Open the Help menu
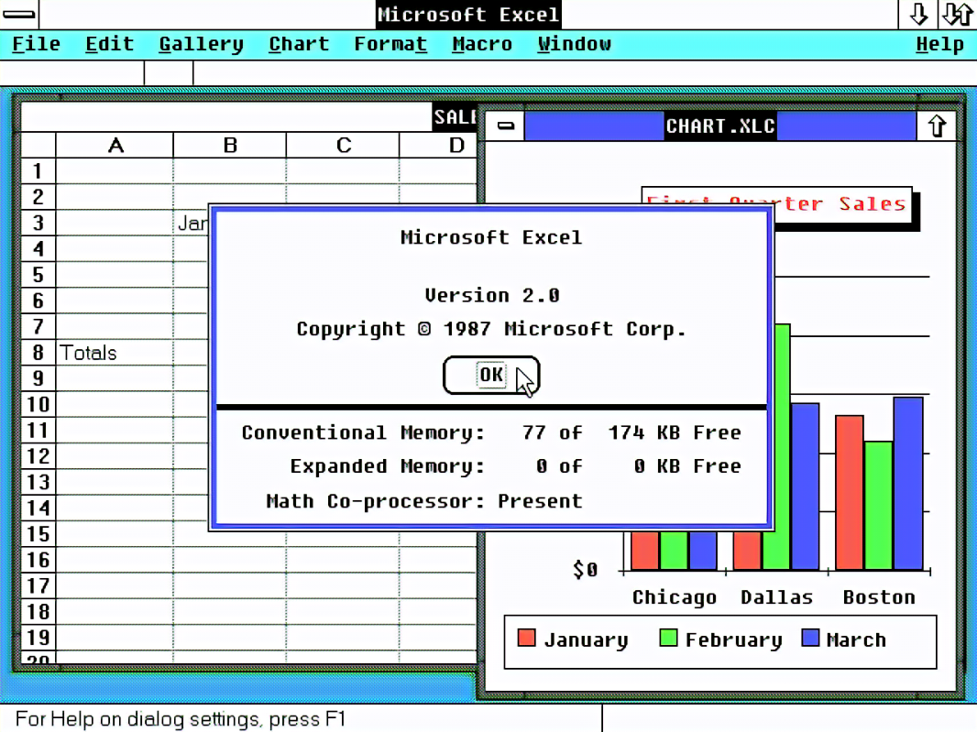 tap(939, 43)
